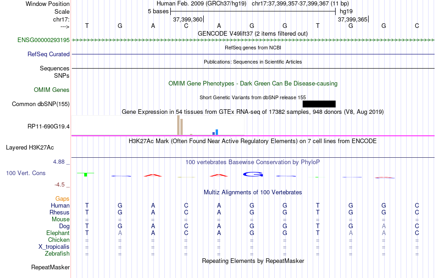The width and height of the screenshot is (435, 278).
Task: Select the Dog alignment row label
Action: tap(65, 226)
